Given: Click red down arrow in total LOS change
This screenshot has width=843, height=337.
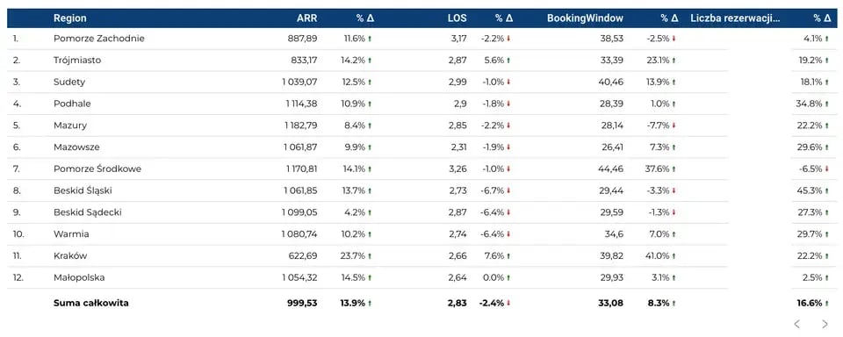Looking at the screenshot, I should tap(508, 303).
